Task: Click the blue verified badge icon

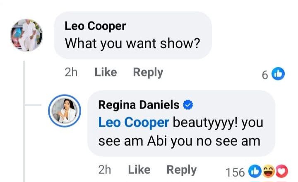Action: pos(188,105)
